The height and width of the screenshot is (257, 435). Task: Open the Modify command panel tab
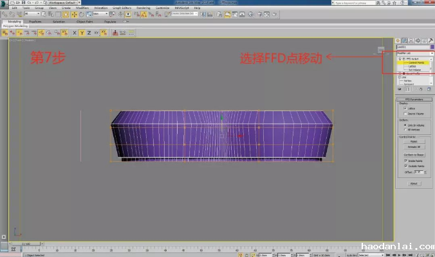click(x=405, y=40)
